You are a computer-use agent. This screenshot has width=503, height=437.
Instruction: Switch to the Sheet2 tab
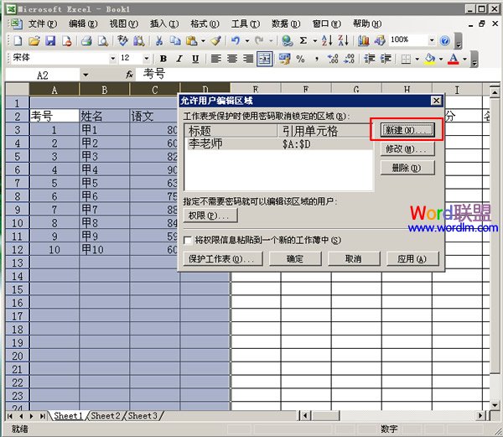(x=106, y=416)
